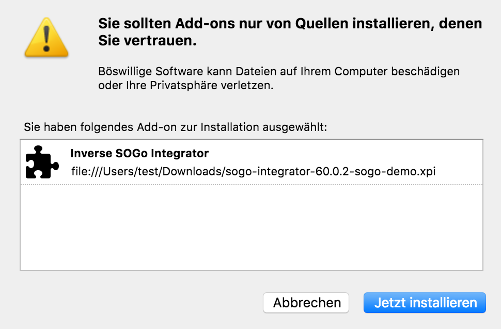Viewport: 501px width, 329px height.
Task: Click the empty area of the add-on list
Action: click(251, 227)
